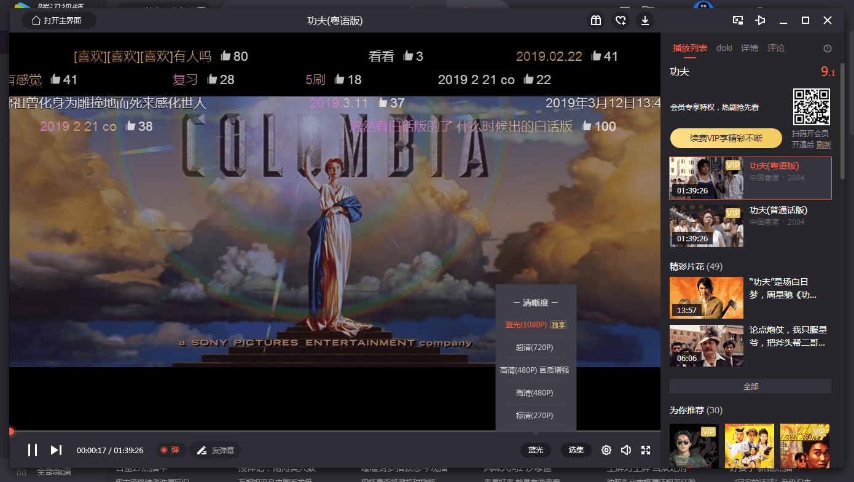Like the comment with 38 thumbs
Image resolution: width=854 pixels, height=482 pixels.
(131, 126)
